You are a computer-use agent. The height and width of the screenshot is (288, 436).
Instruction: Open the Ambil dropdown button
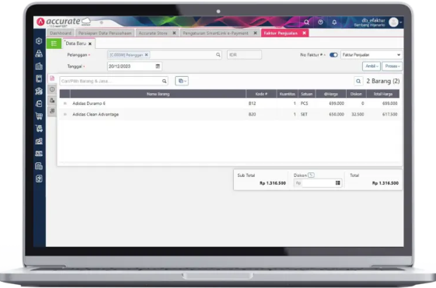[371, 66]
